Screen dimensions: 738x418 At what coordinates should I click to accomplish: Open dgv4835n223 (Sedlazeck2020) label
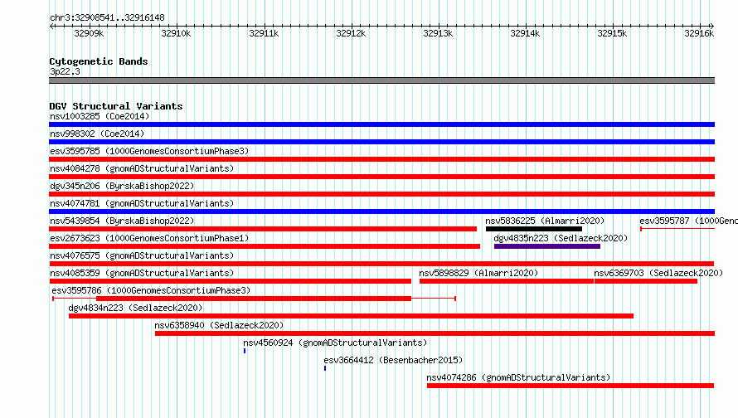[x=561, y=238]
